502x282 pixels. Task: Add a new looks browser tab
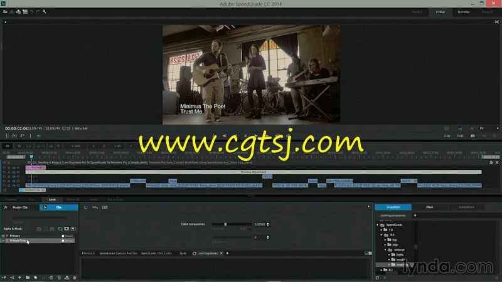click(x=227, y=253)
